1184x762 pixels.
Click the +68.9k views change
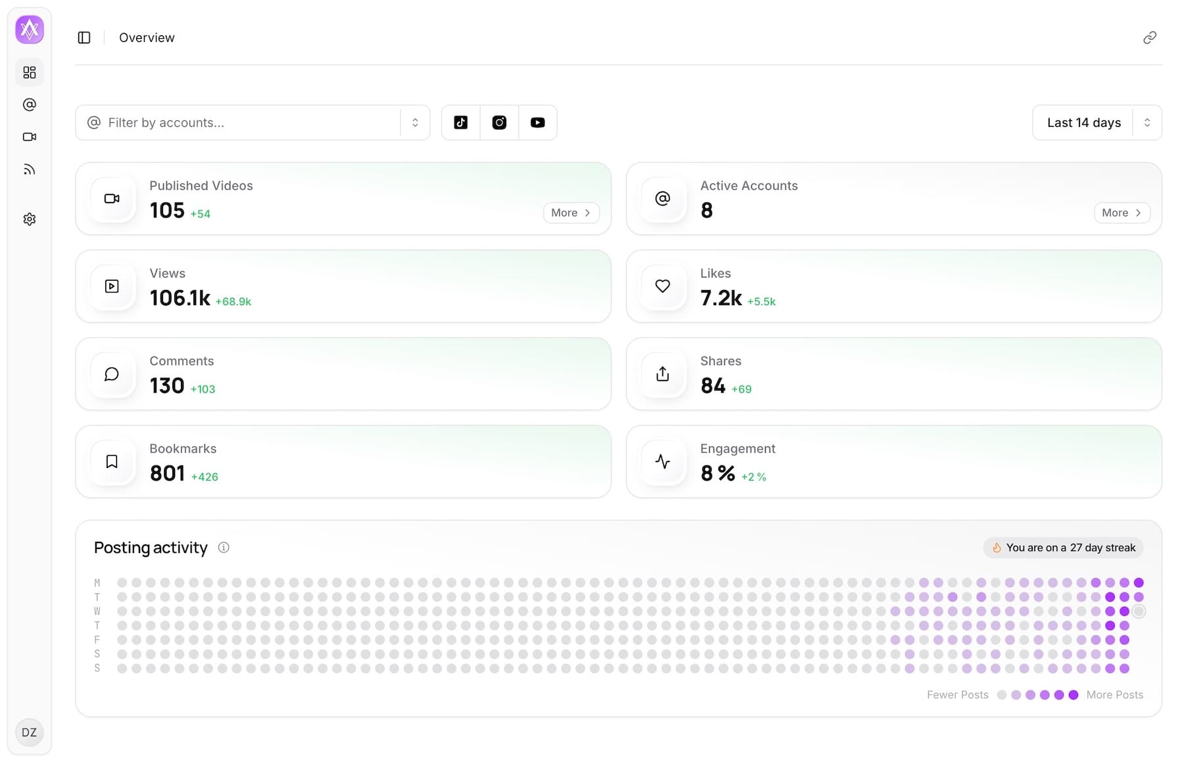(x=234, y=302)
